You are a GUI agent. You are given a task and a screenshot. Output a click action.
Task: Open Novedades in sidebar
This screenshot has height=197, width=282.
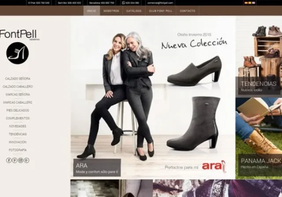(x=18, y=126)
